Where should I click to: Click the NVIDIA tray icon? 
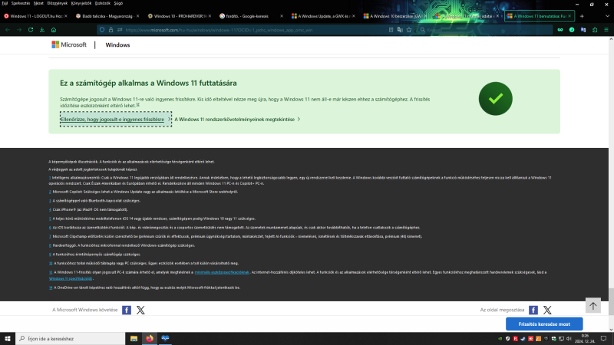500,339
